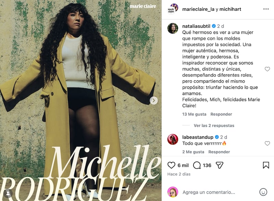View the 6 mil likes count
The height and width of the screenshot is (201, 274).
point(183,165)
